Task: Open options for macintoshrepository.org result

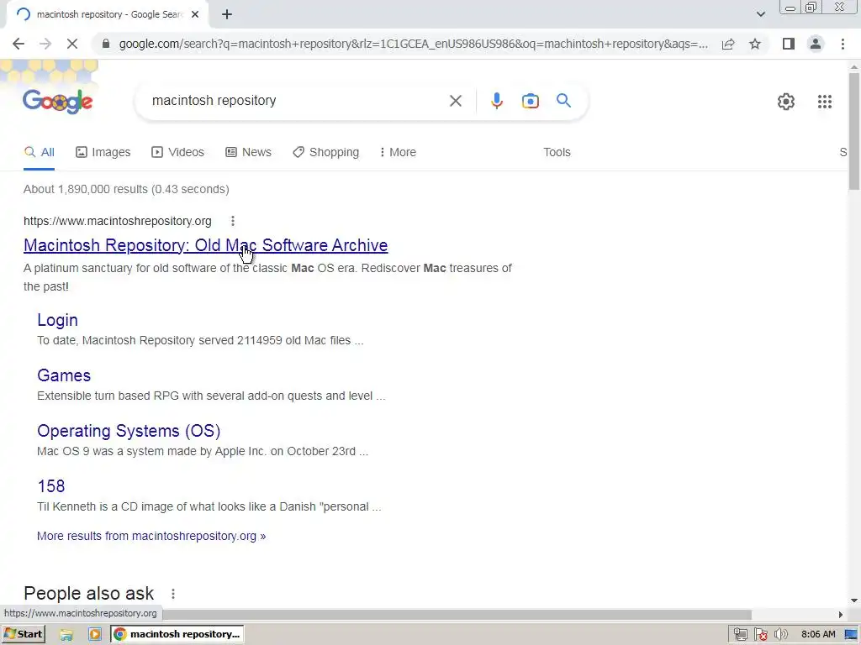Action: point(233,221)
